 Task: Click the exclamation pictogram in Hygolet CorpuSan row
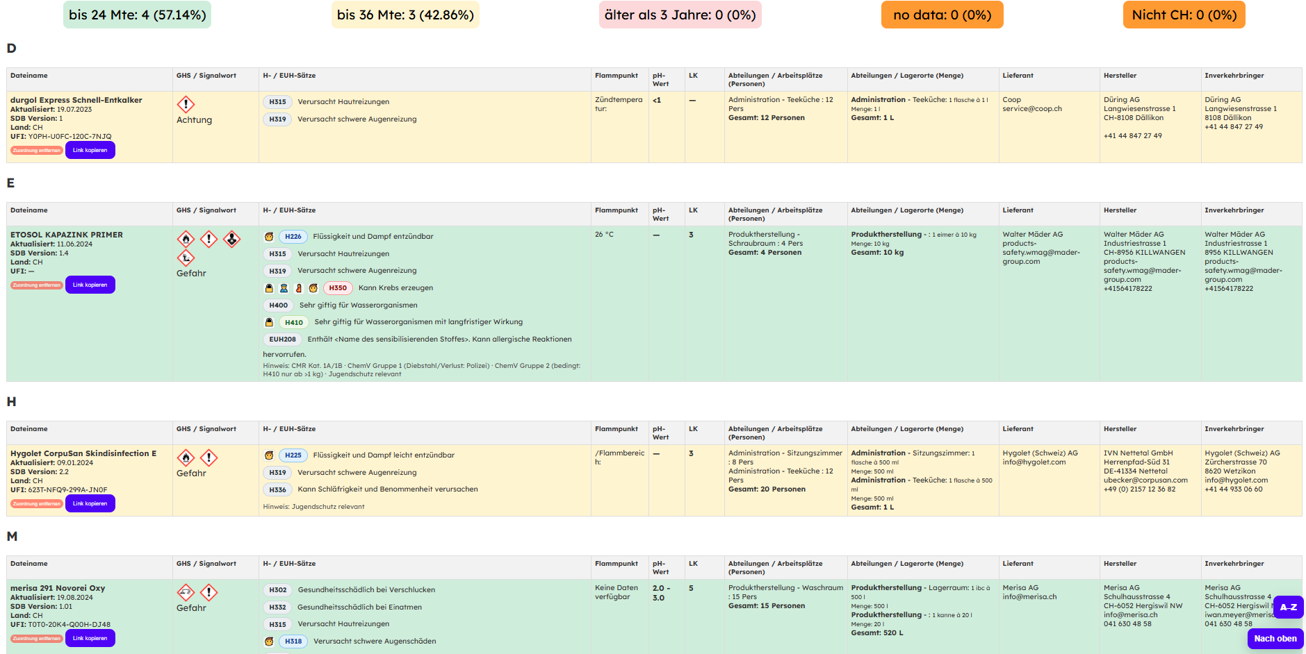[x=209, y=458]
